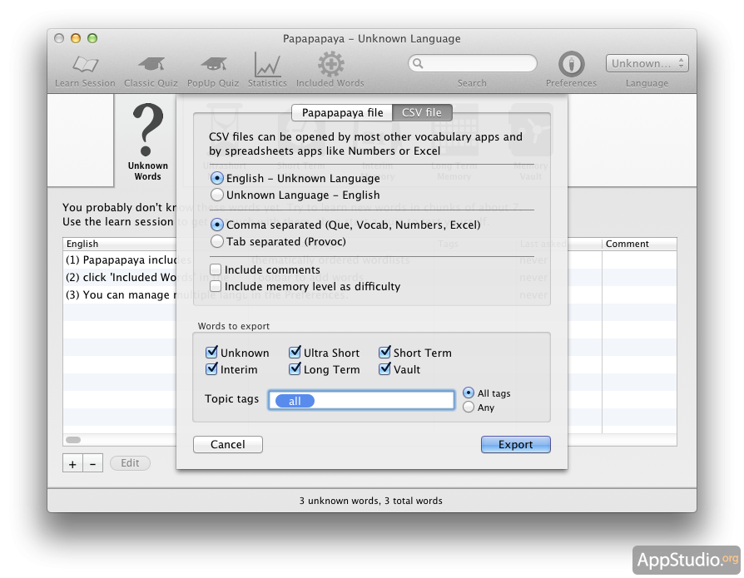Enable Include memory level as difficulty
This screenshot has height=578, width=744.
pyautogui.click(x=216, y=287)
